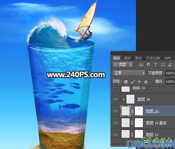Screen dimensions: 175x149
Task: Lock transparent pixels checkerboard icon
Action: (x=126, y=82)
